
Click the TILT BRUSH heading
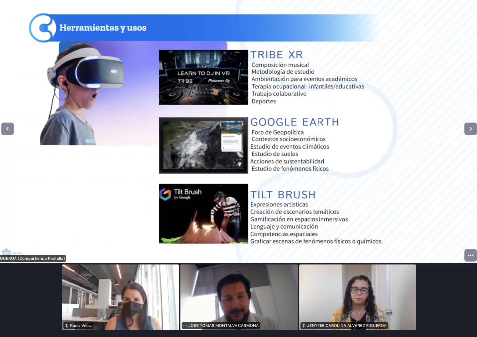point(283,195)
